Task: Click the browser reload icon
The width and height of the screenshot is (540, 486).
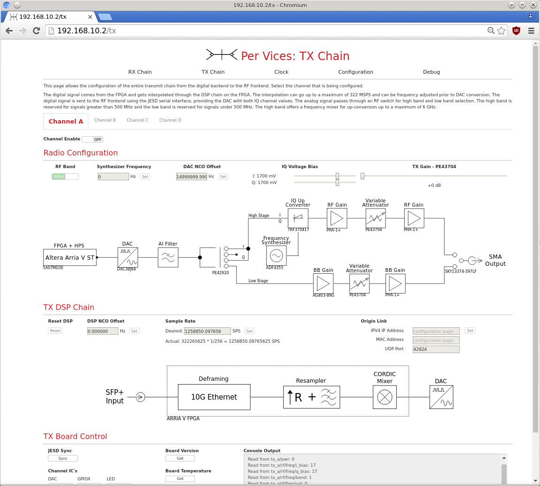Action: (36, 31)
